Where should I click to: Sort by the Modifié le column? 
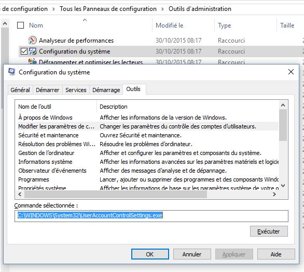[170, 25]
